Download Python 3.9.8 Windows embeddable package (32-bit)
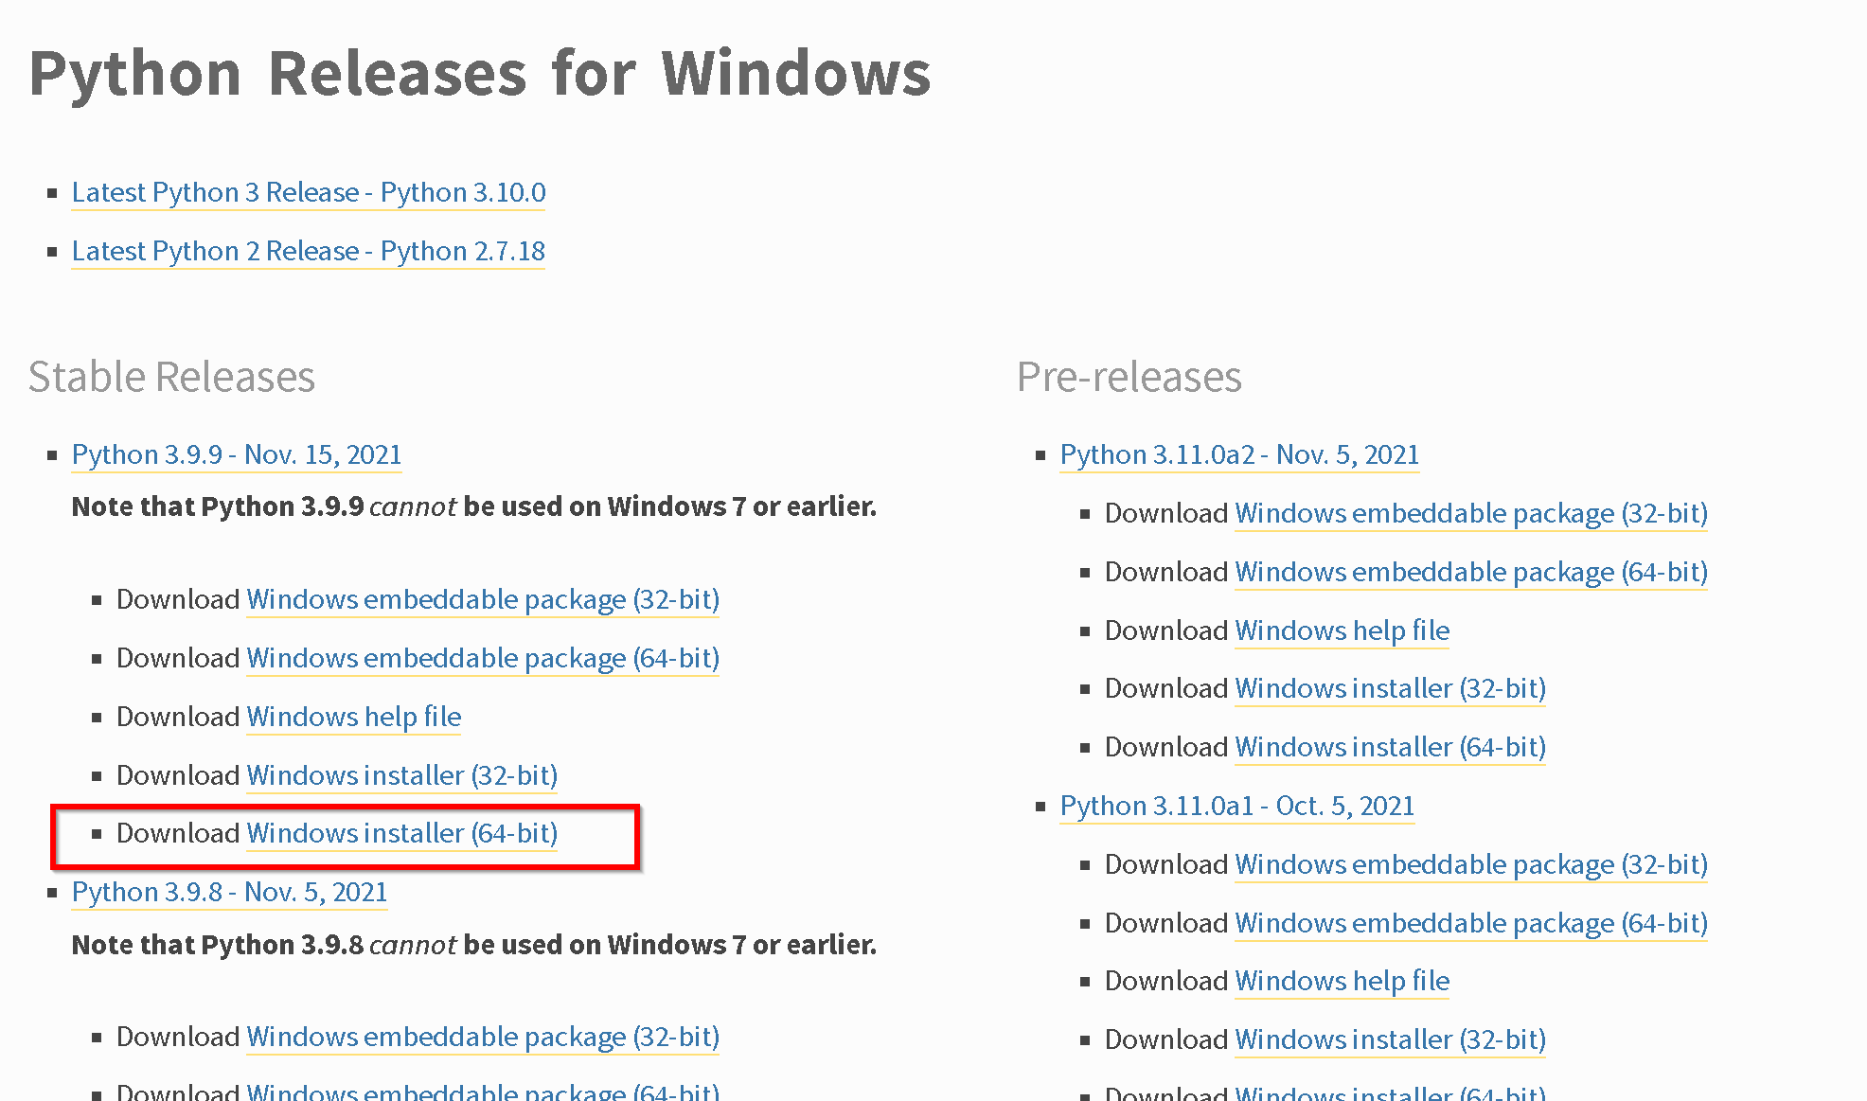 point(483,1037)
